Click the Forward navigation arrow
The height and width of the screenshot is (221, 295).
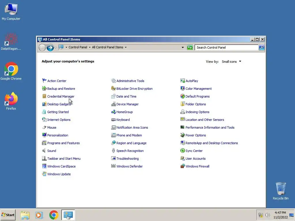50,48
